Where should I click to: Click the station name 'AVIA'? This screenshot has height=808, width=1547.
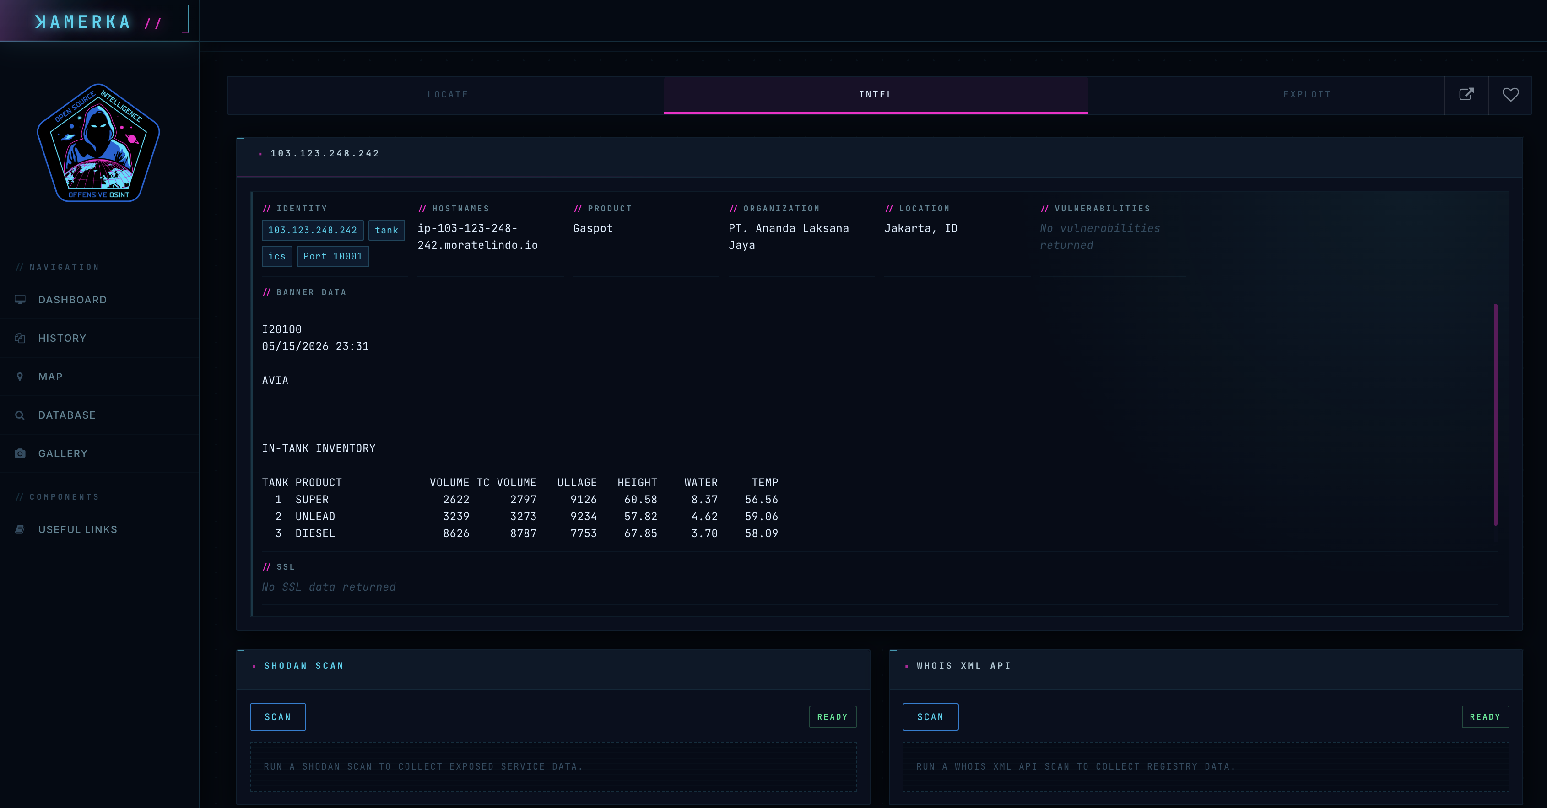(x=275, y=381)
